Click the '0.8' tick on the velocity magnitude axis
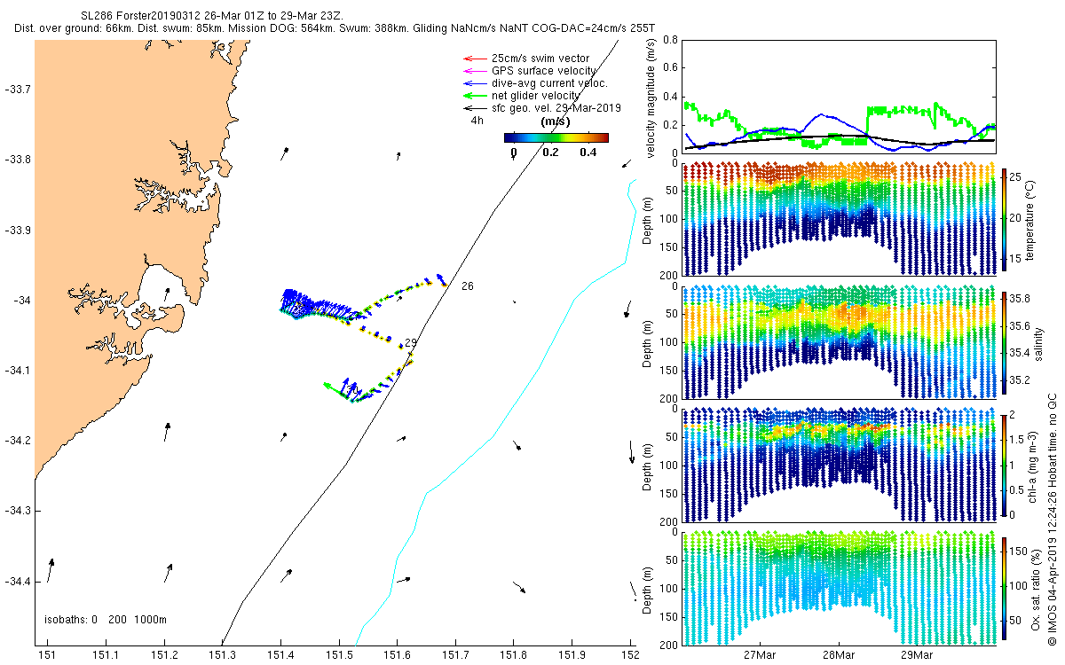 [670, 41]
